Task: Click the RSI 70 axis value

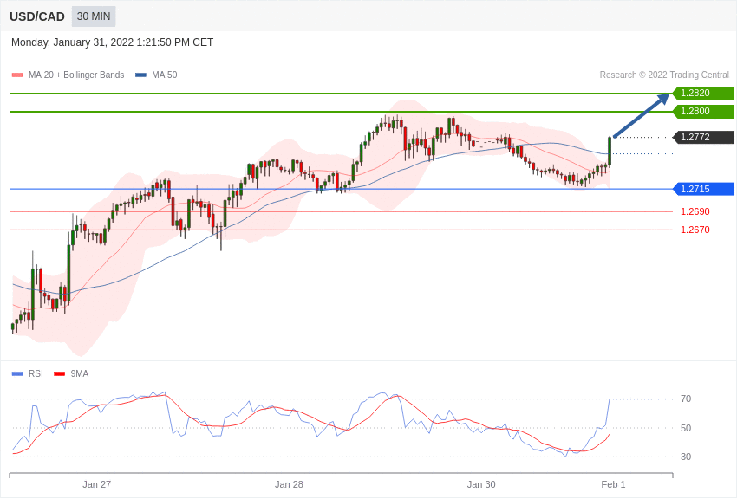Action: (x=686, y=399)
